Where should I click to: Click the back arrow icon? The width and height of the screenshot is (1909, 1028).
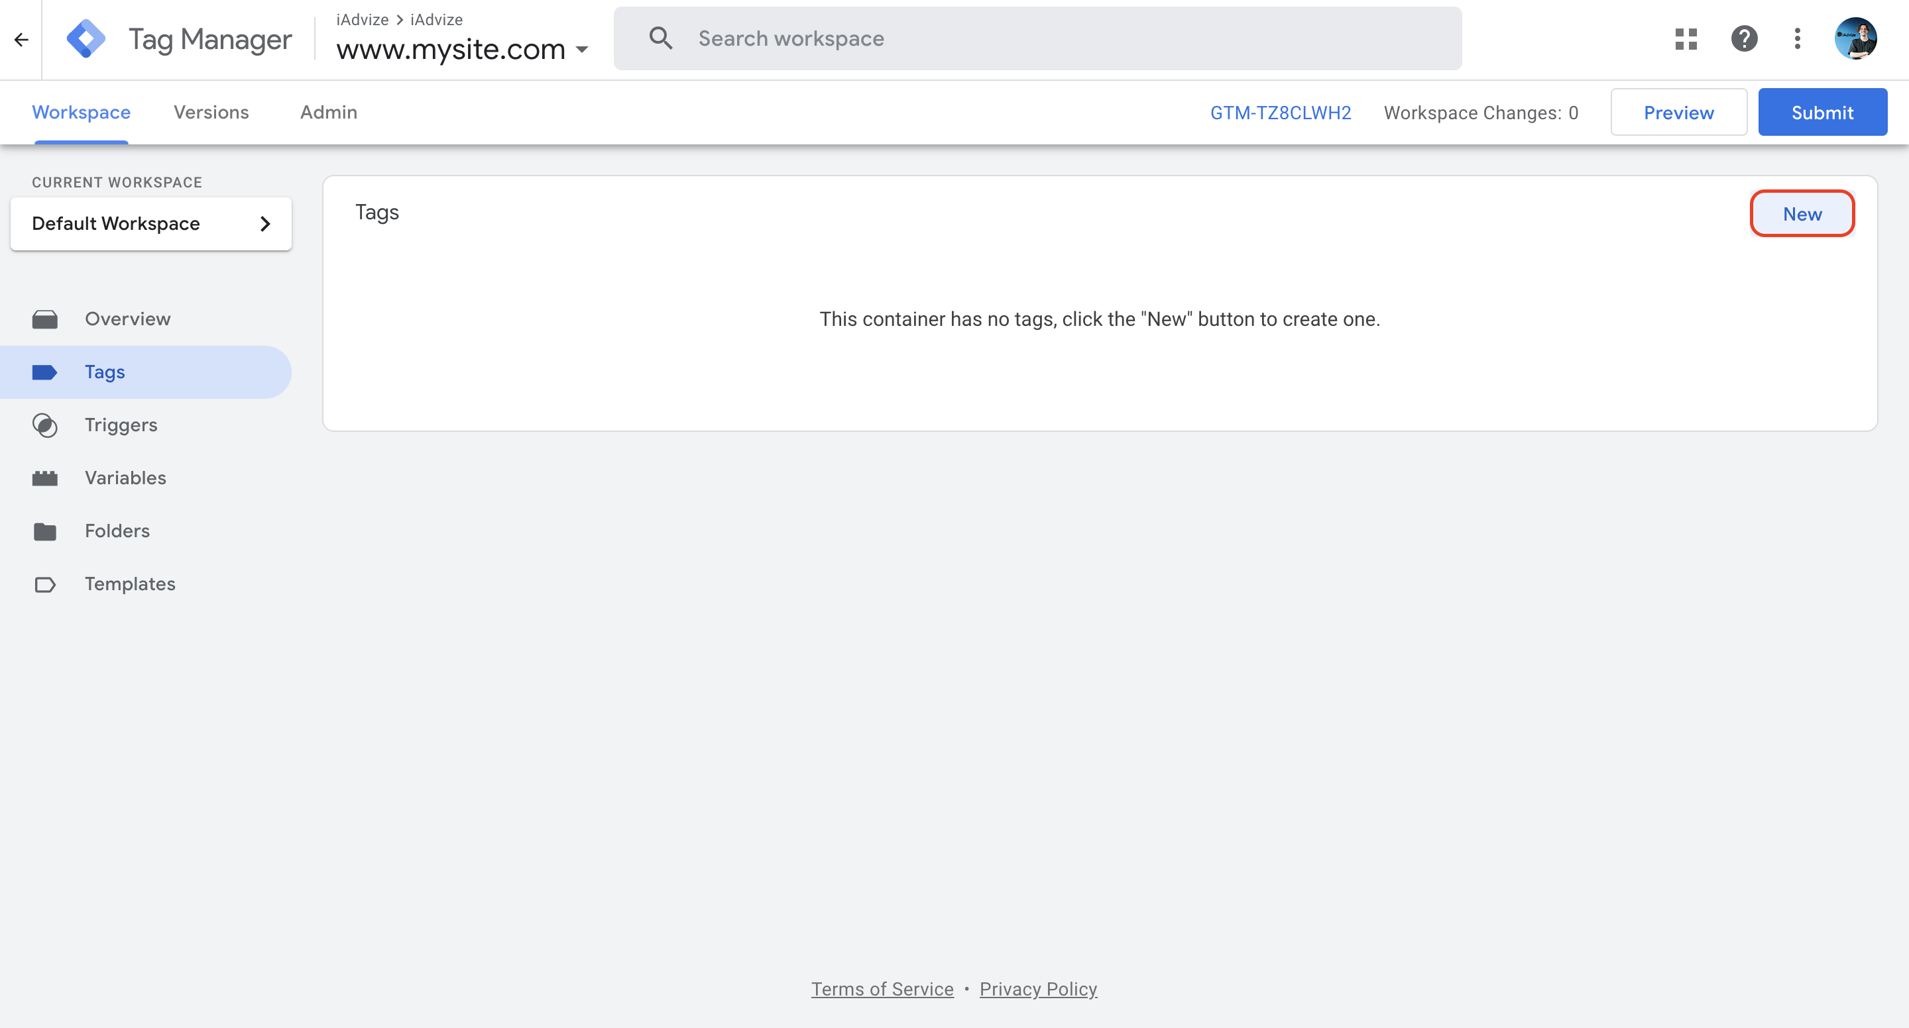(21, 39)
